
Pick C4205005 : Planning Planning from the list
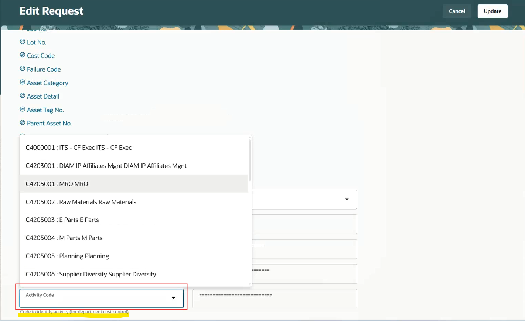[x=67, y=256]
